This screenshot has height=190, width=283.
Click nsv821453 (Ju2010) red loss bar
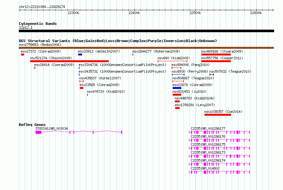177,95
